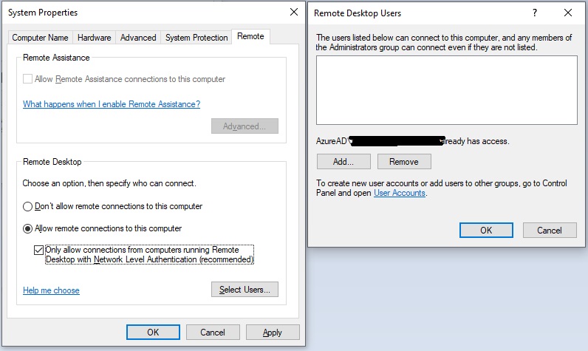The height and width of the screenshot is (351, 588).
Task: Click the help question mark in Remote Desktop Users
Action: pyautogui.click(x=534, y=13)
